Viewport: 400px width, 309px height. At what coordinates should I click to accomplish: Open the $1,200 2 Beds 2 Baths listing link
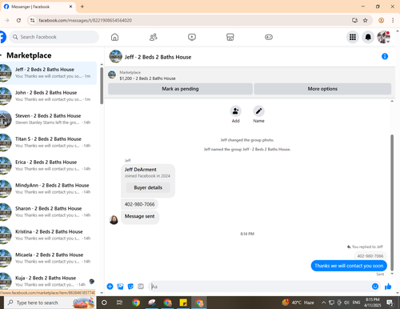pyautogui.click(x=147, y=78)
